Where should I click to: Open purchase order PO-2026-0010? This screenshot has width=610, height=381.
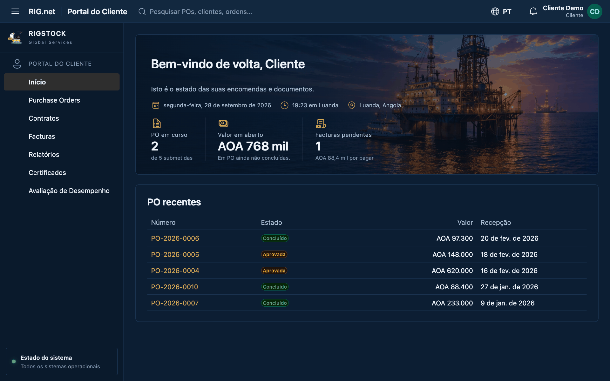tap(174, 287)
